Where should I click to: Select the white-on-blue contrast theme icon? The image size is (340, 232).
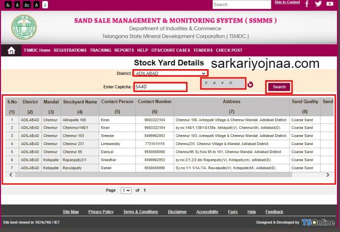tap(45, 4)
